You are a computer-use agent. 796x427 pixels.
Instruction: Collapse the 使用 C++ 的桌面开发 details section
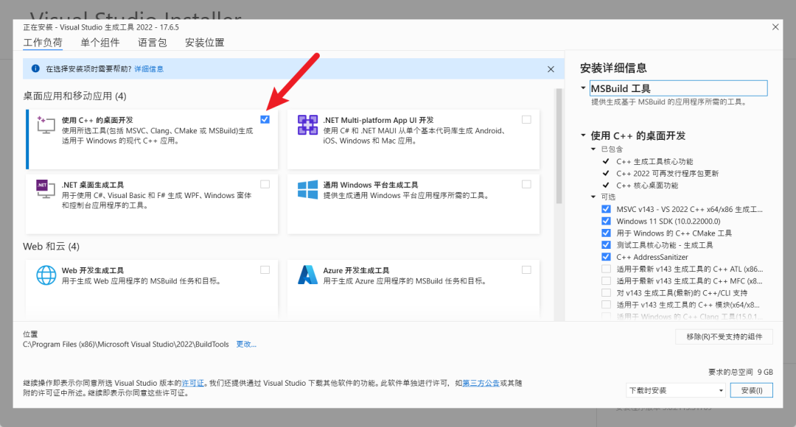click(583, 135)
